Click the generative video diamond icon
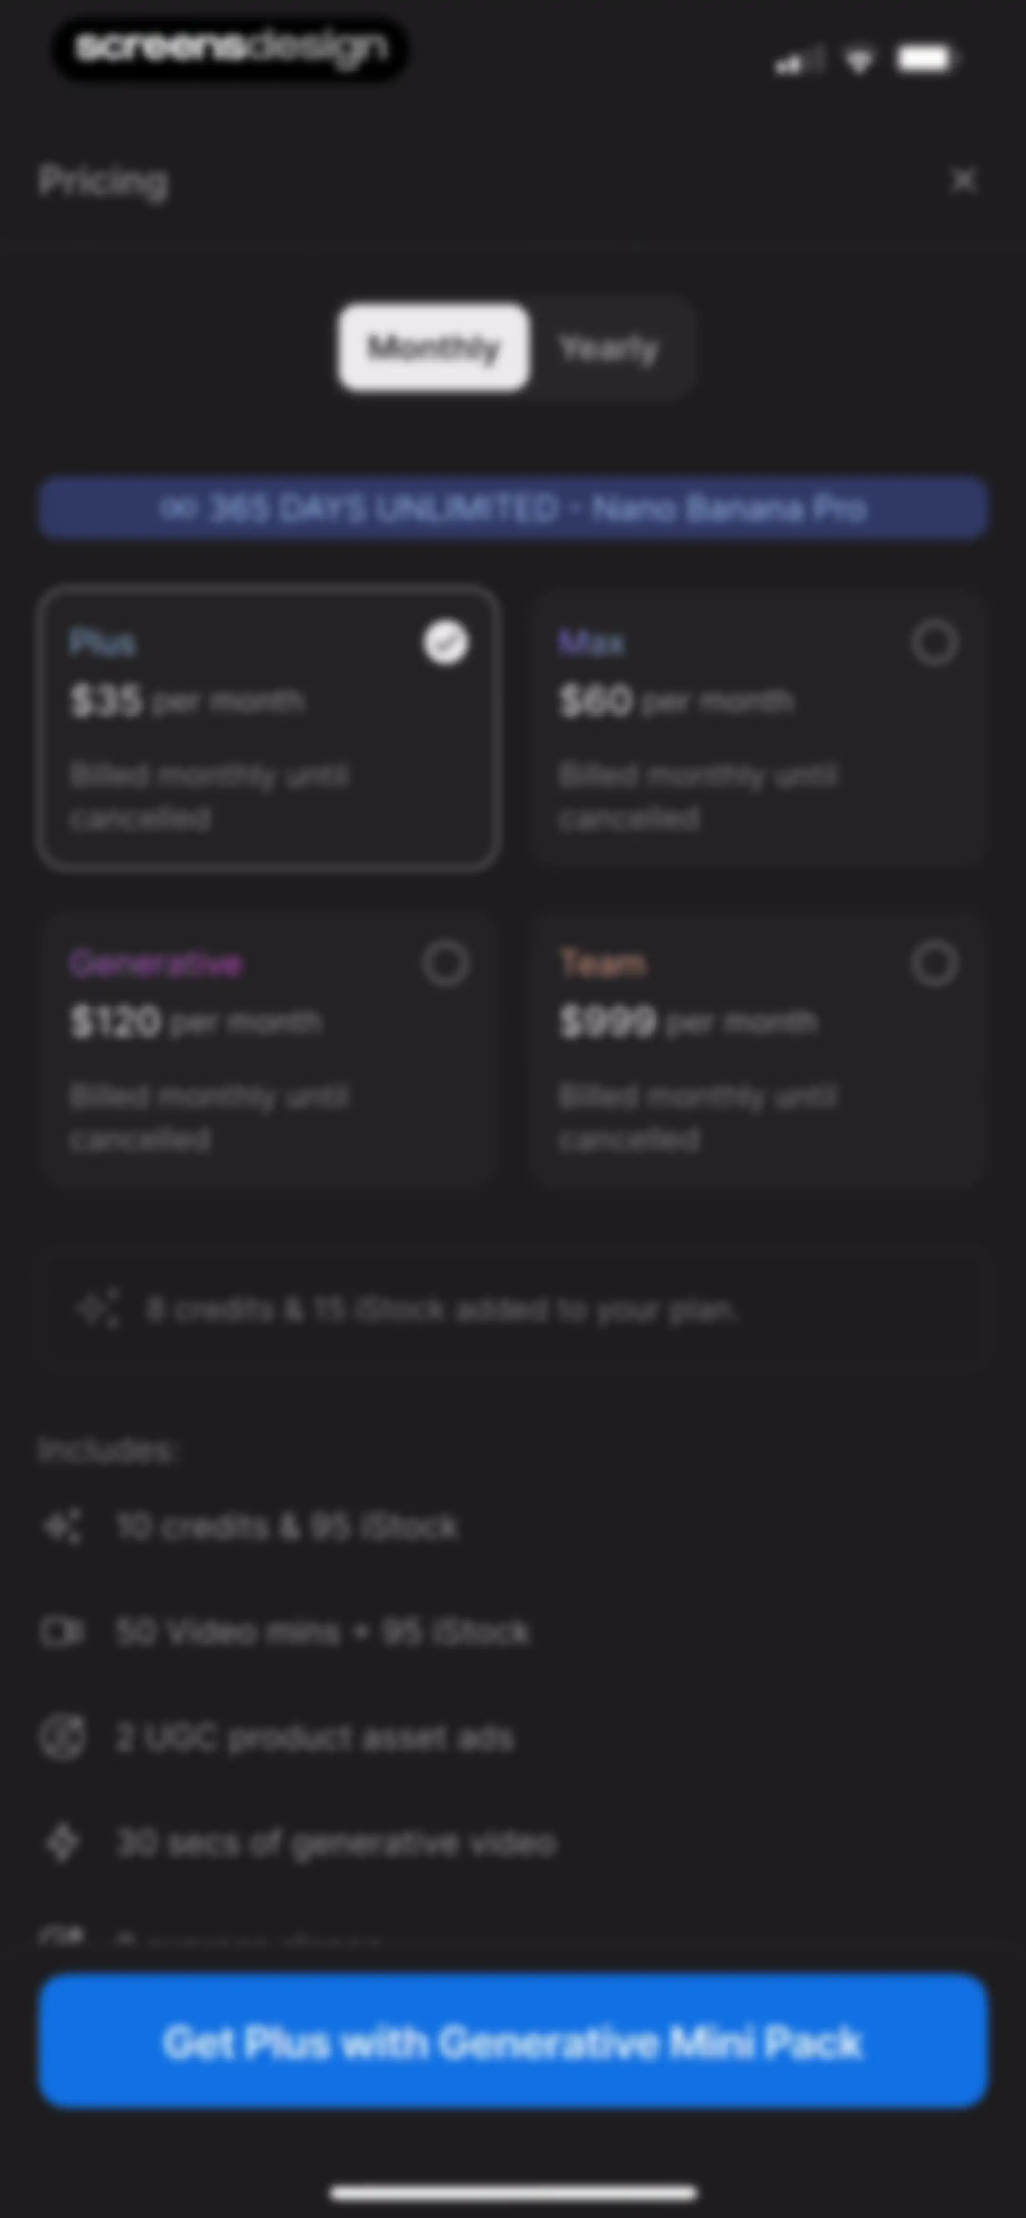This screenshot has height=2218, width=1026. click(x=62, y=1843)
